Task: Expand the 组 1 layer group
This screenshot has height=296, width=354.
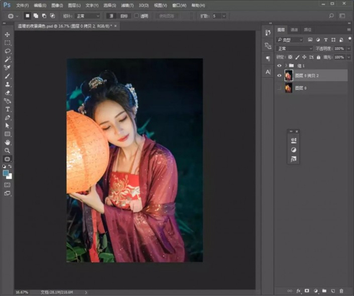Action: 286,65
